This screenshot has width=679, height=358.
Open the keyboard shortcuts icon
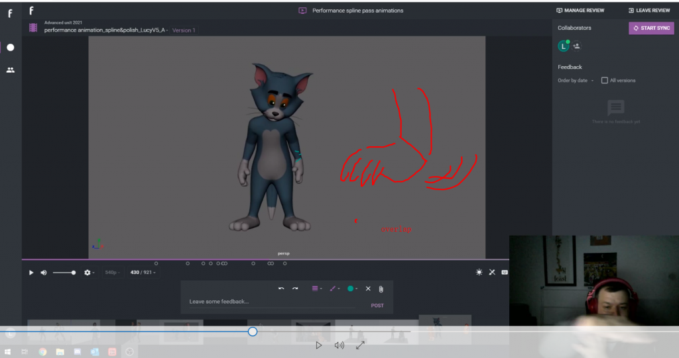click(505, 272)
